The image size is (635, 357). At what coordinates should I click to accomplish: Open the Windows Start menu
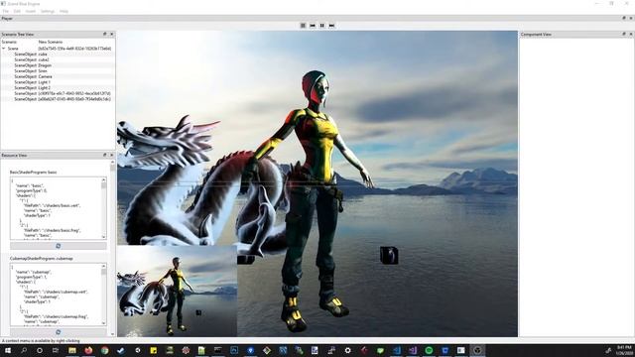8,350
